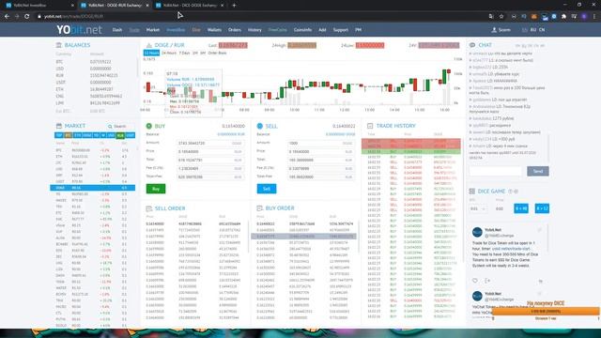Click the browser forward arrow
Screen dimensions: 601x338
click(17, 17)
